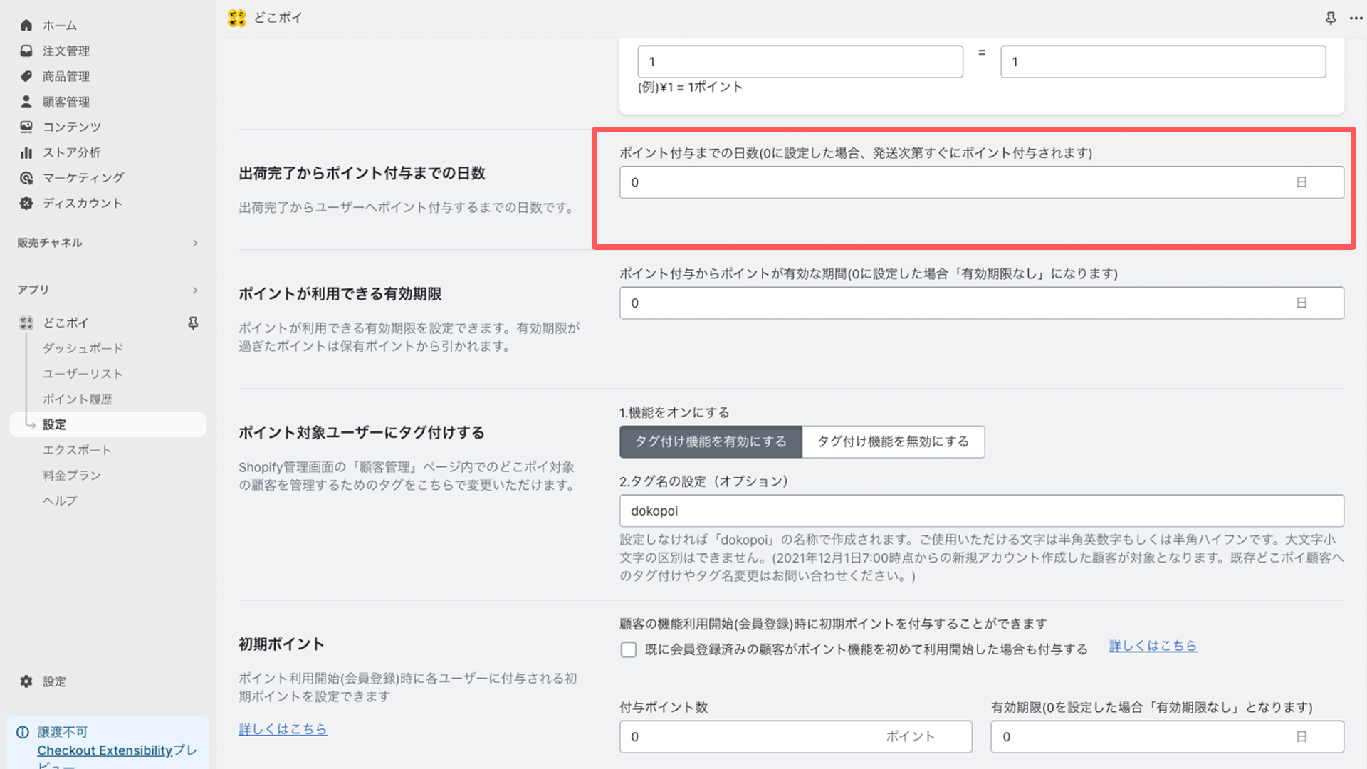1367x769 pixels.
Task: Open the three-dot more menu at top right
Action: point(1356,18)
